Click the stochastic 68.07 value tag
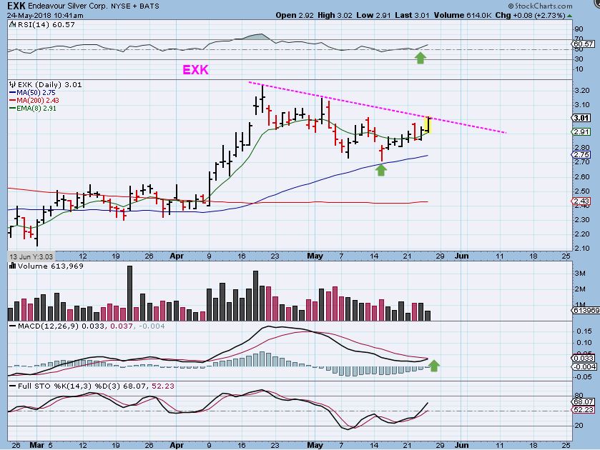Screen dimensions: 600x450 click(584, 402)
